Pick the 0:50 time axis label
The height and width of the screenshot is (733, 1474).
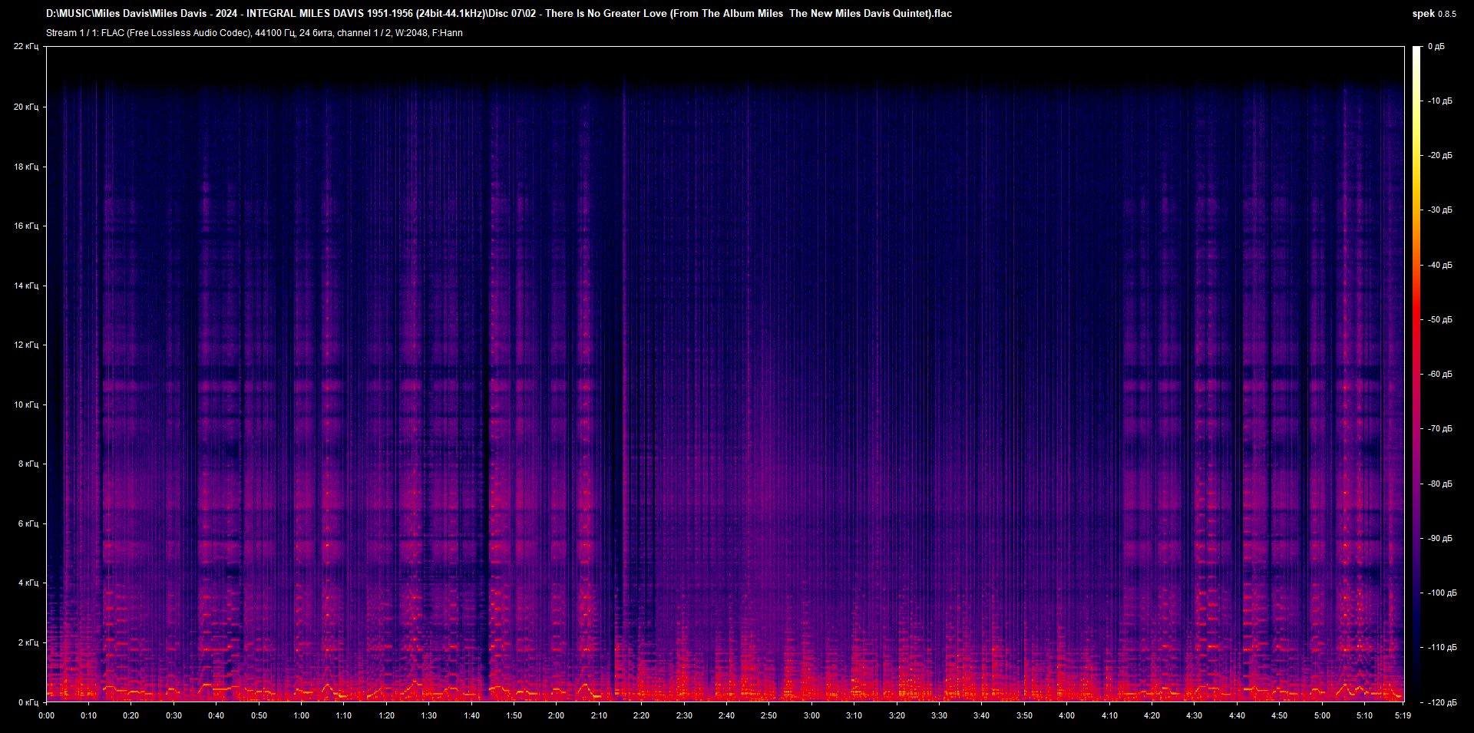point(259,715)
